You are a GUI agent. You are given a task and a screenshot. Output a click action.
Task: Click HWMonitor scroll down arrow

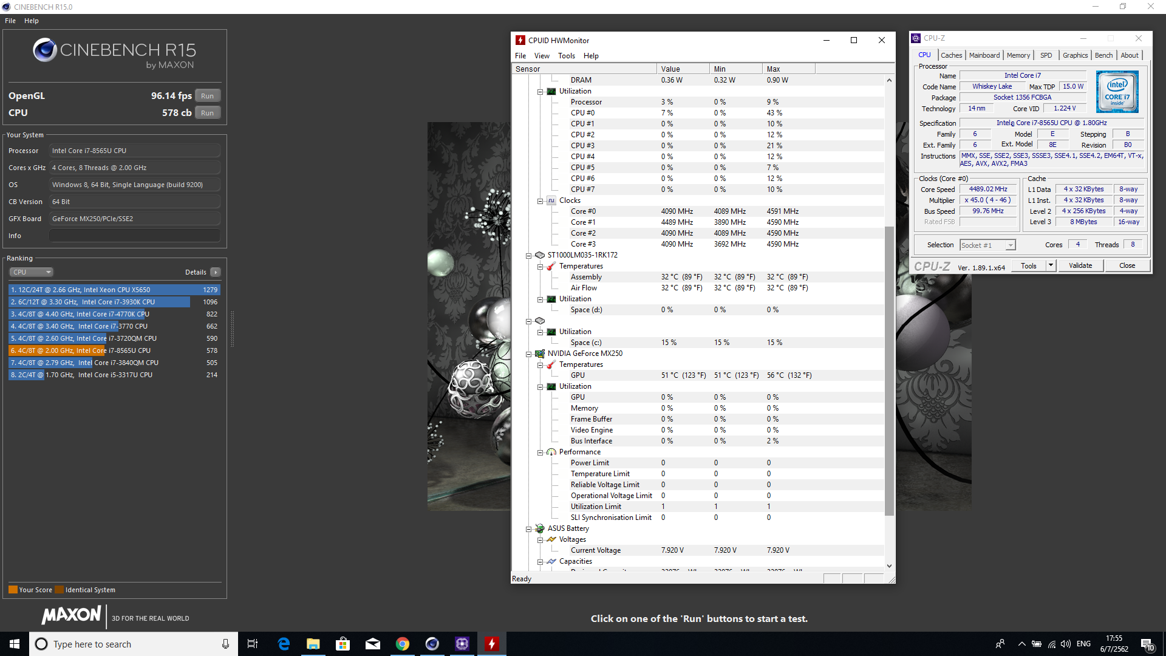(889, 565)
